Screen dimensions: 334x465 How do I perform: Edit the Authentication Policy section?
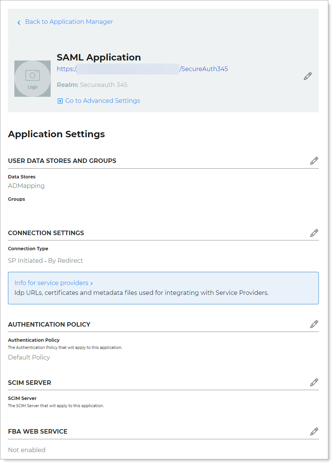pyautogui.click(x=314, y=324)
